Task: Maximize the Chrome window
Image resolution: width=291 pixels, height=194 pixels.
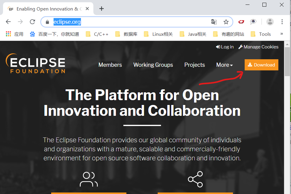Action: (264, 5)
